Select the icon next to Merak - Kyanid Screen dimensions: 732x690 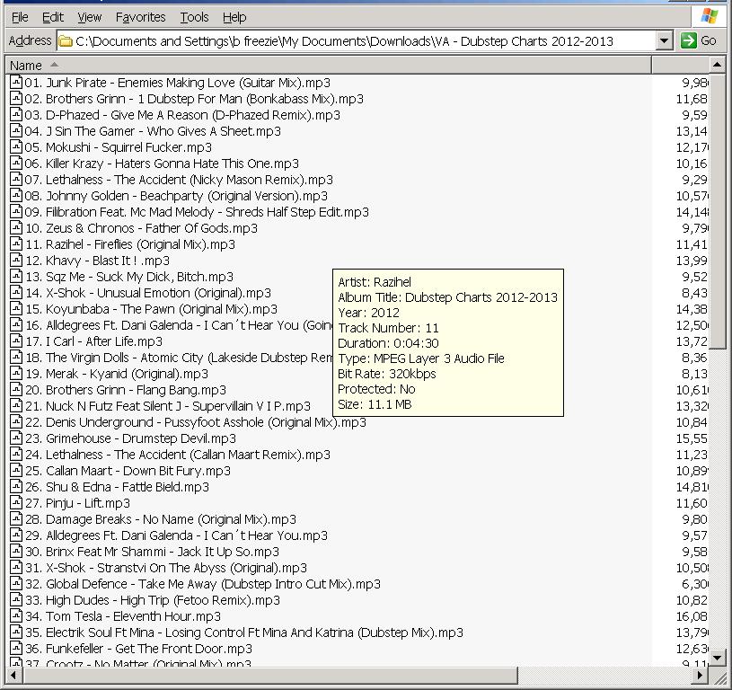pos(16,374)
